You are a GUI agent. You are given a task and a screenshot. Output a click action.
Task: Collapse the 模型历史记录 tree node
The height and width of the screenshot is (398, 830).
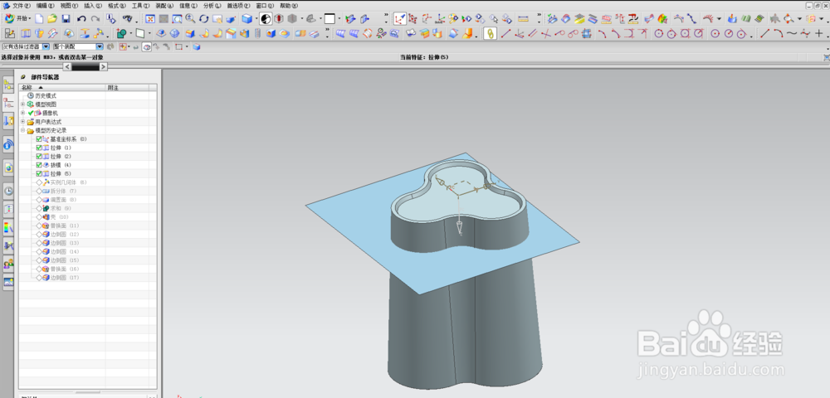tap(22, 130)
